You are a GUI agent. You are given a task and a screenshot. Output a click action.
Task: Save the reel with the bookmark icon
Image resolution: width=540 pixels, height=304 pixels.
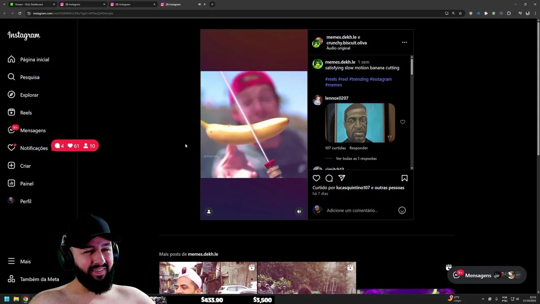(x=404, y=178)
